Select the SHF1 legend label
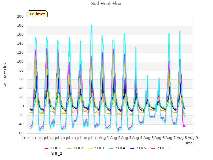 pos(56,148)
